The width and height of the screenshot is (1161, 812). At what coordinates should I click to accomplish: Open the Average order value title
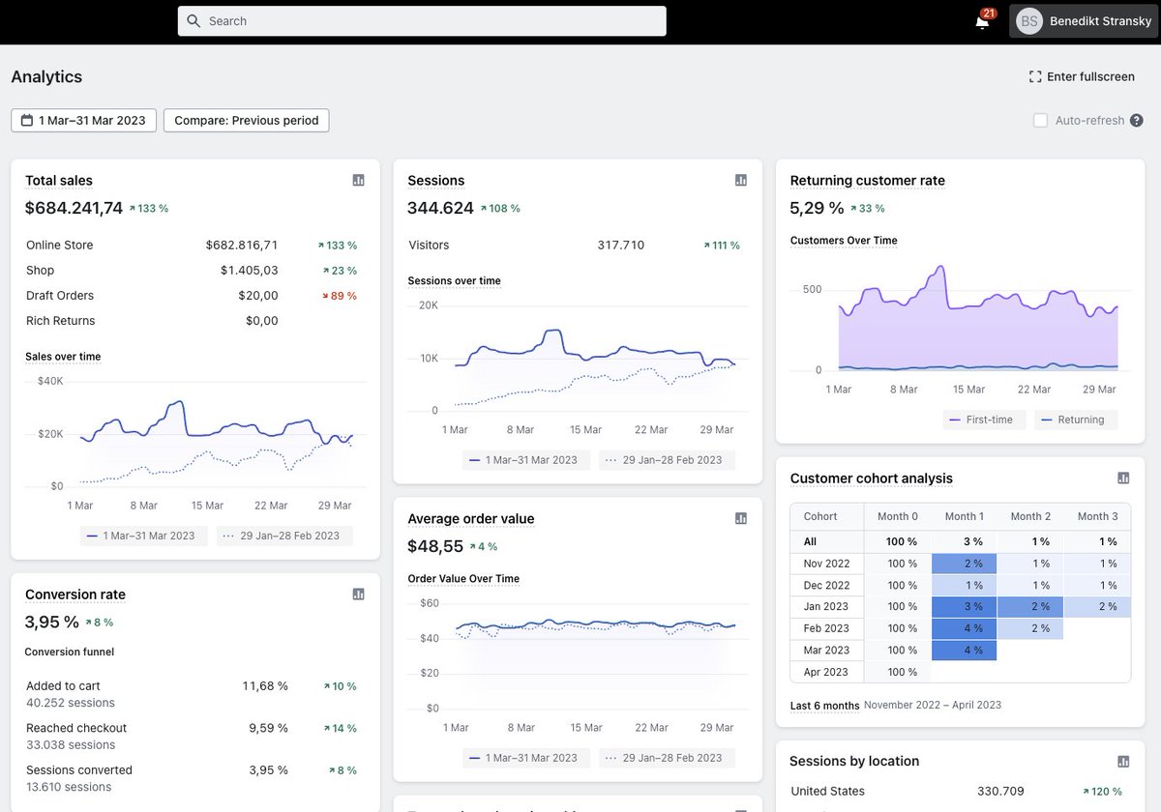point(471,519)
